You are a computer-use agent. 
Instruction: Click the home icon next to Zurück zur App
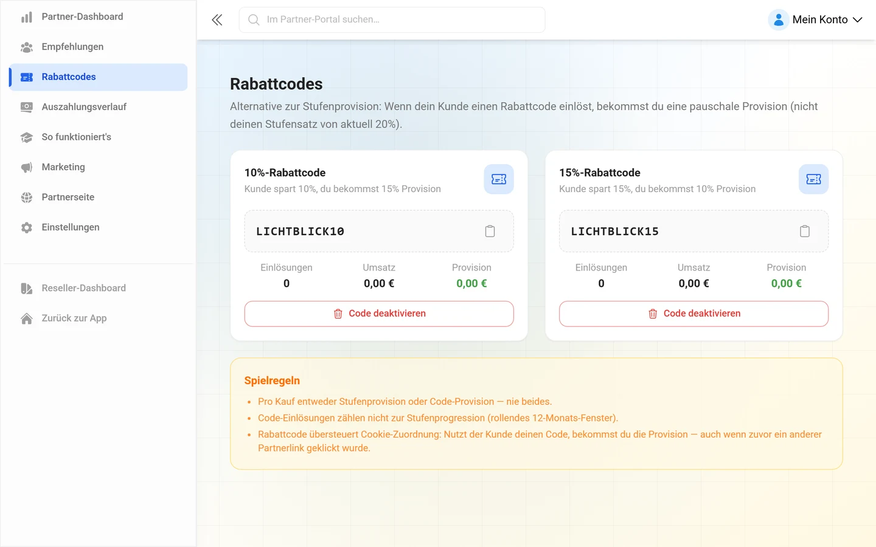(27, 318)
